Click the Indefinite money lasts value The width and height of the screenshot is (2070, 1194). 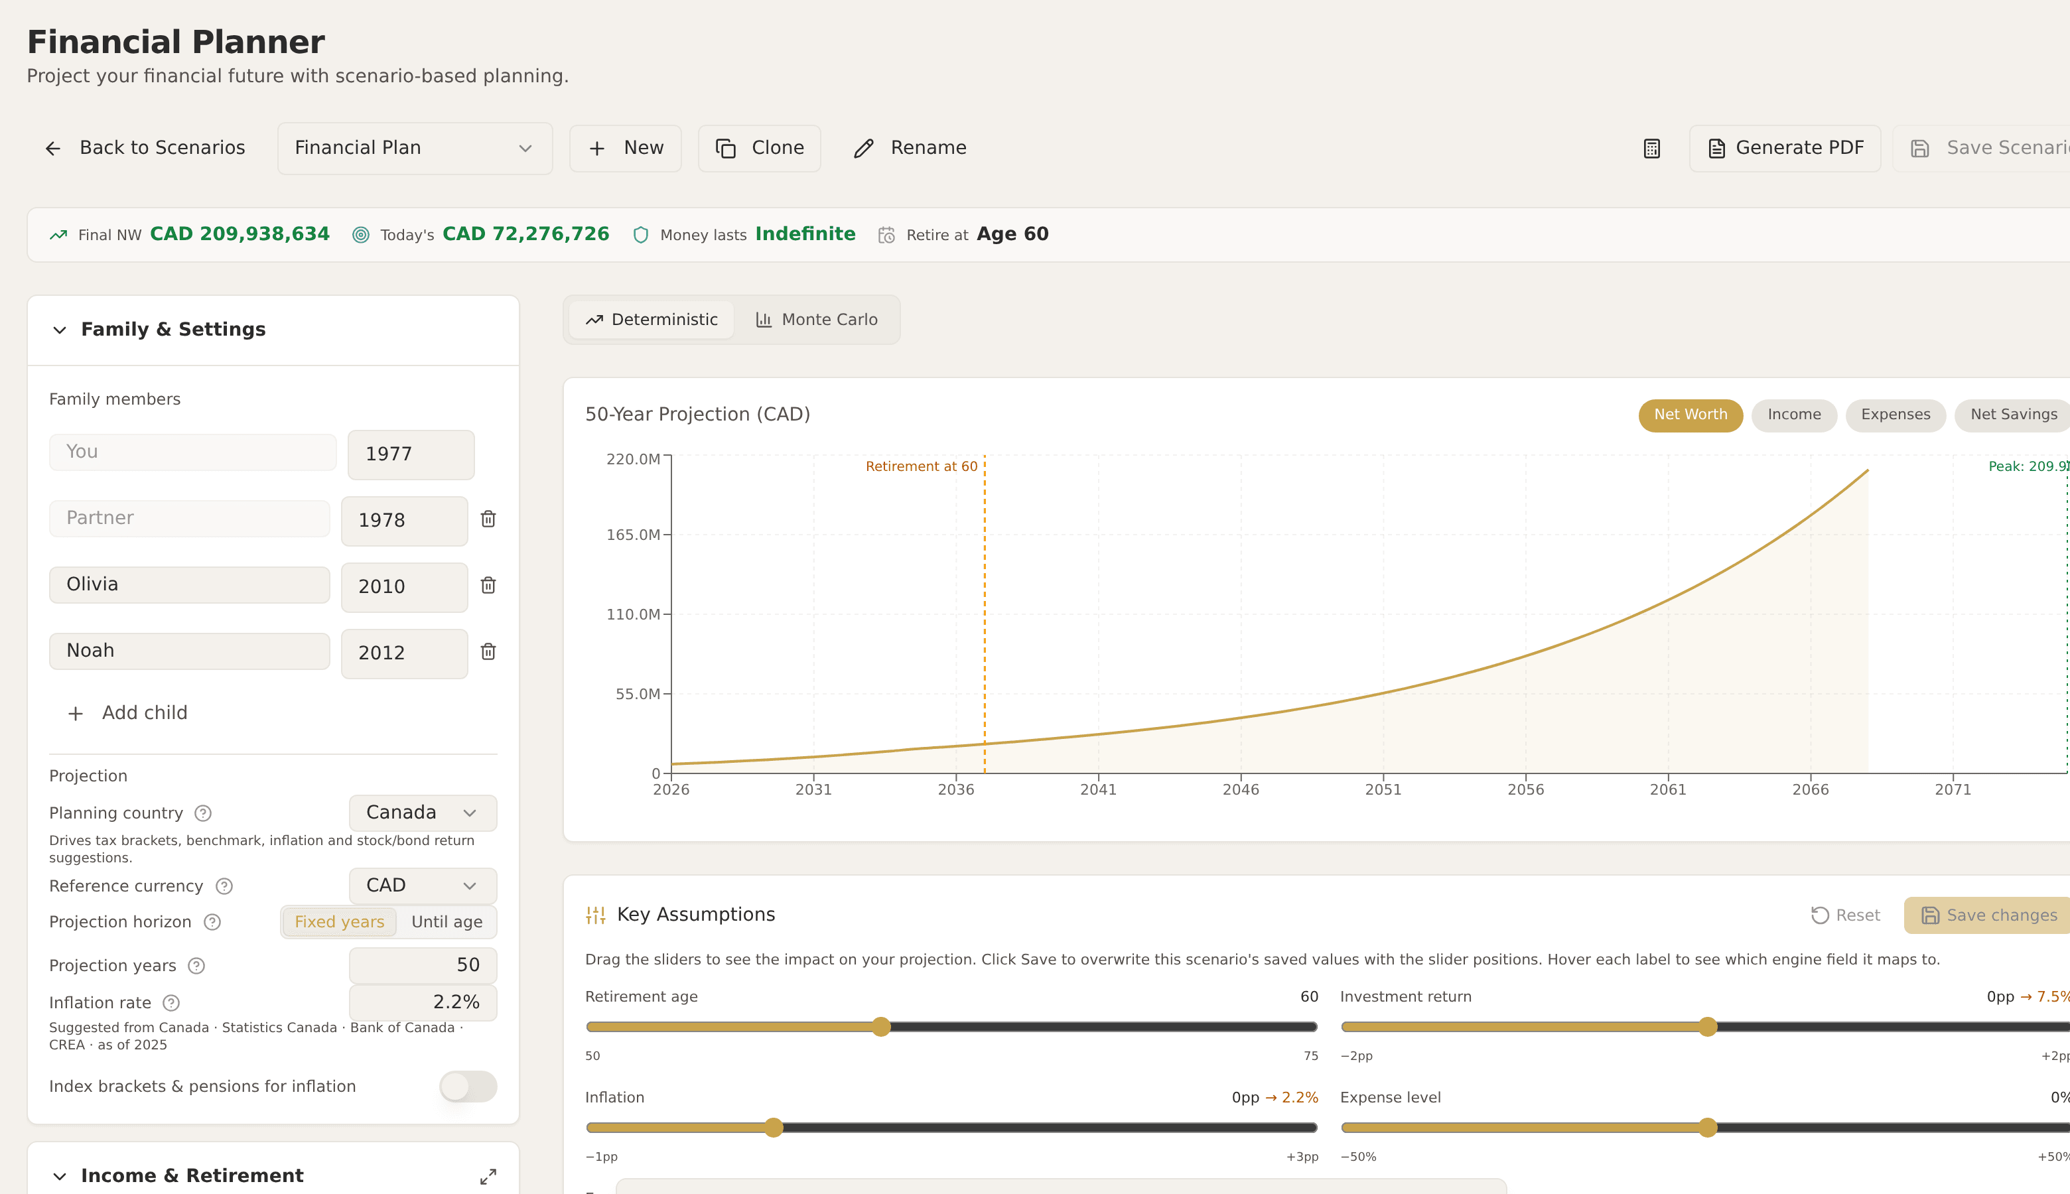click(805, 235)
